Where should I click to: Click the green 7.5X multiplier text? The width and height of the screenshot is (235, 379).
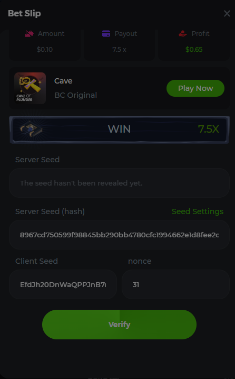coord(209,129)
